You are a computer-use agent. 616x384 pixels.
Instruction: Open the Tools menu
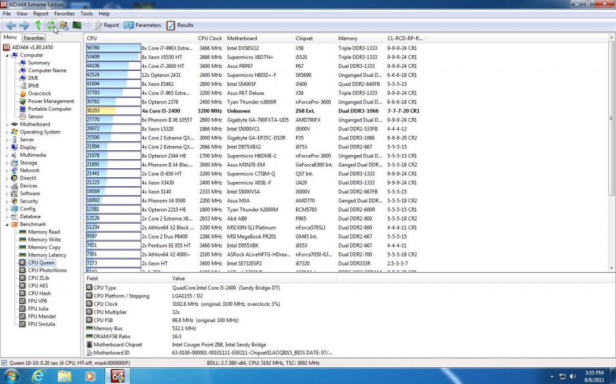coord(87,13)
